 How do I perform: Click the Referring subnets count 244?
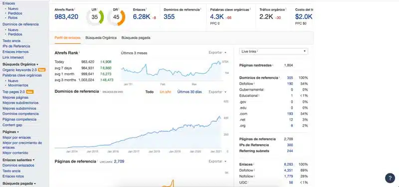[x=290, y=151]
